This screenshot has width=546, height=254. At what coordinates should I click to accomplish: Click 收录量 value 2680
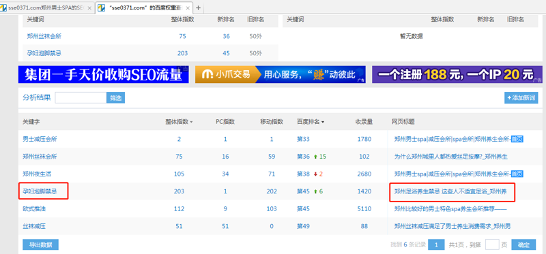point(364,174)
